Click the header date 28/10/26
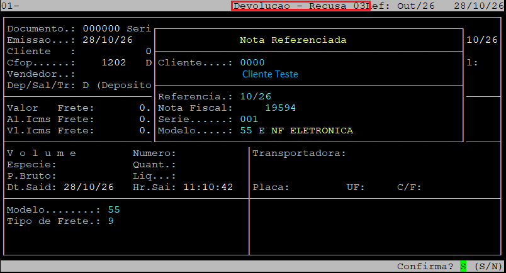The image size is (506, 273). point(479,6)
